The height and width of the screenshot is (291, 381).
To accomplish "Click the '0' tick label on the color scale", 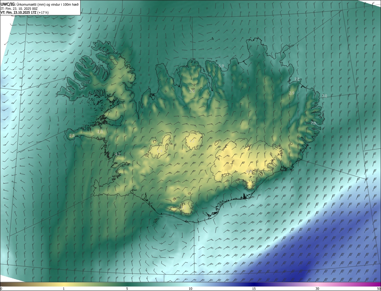I will click(x=1, y=289).
